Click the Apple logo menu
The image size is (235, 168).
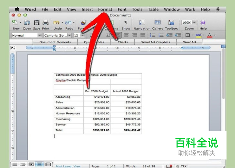[x=17, y=9]
